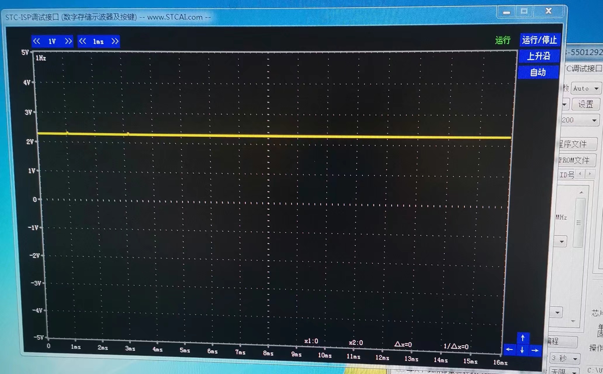Screen dimensions: 603x374
Task: Shift the waveform right with the right arrow
Action: [535, 350]
